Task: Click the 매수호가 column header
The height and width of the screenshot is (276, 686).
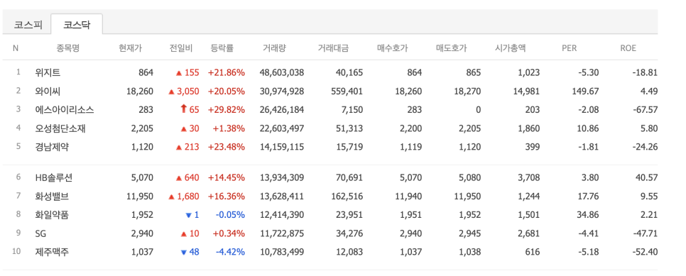Action: (393, 48)
